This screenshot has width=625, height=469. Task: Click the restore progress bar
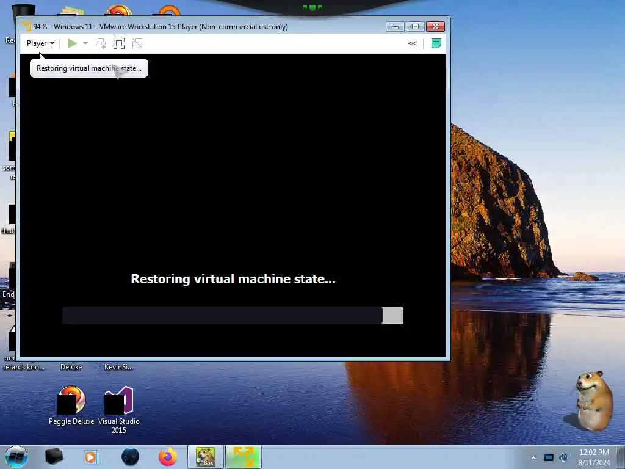[x=233, y=316]
